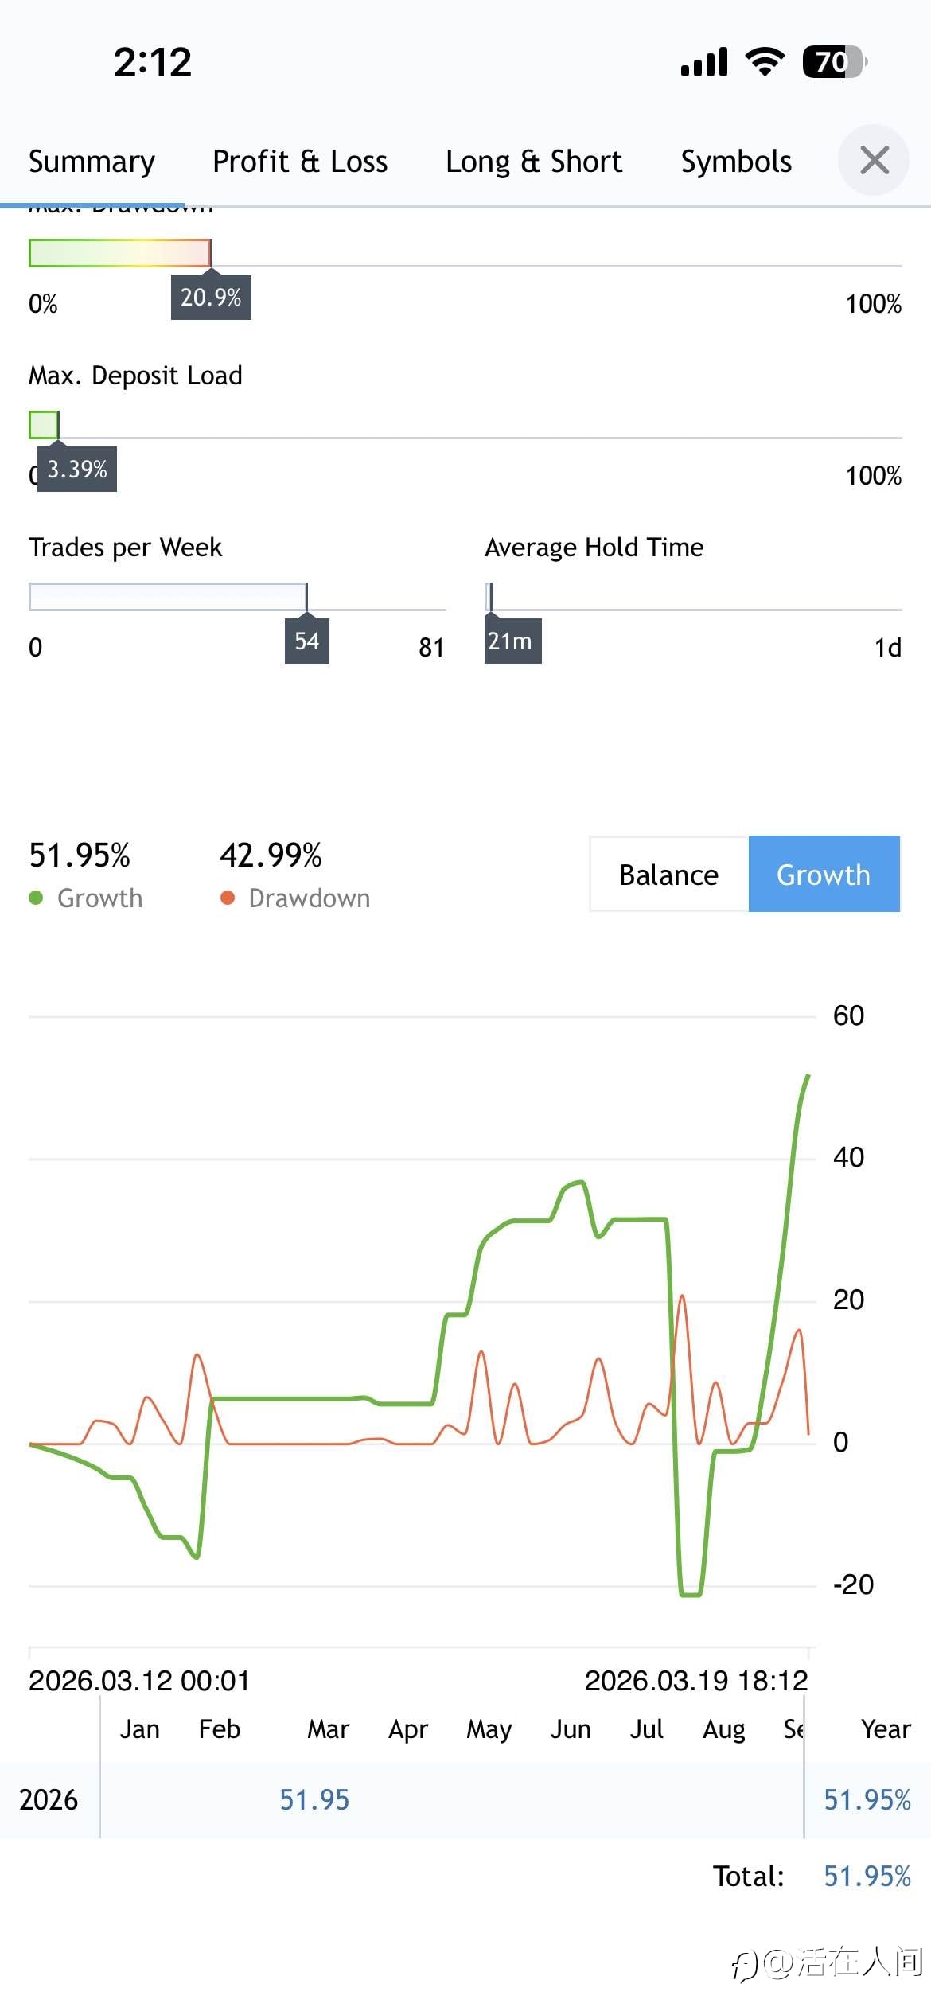Open the Profit & Loss tab
931x2015 pixels.
click(x=300, y=162)
